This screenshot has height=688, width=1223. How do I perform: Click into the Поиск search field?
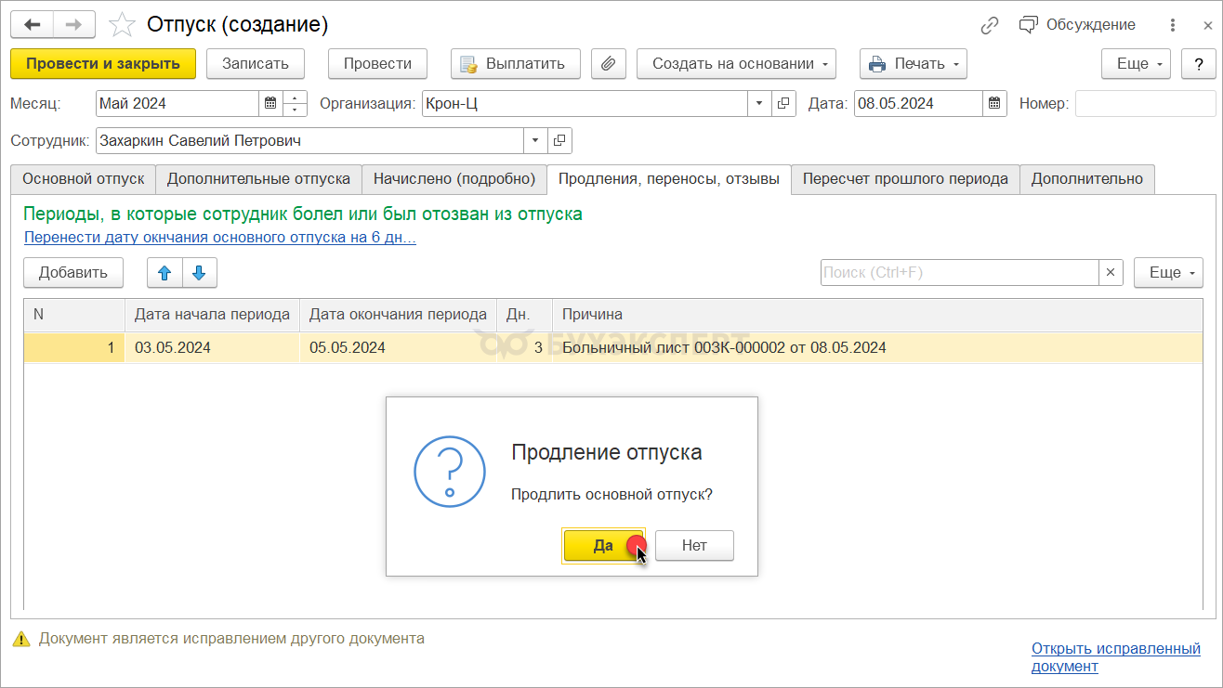(x=959, y=273)
